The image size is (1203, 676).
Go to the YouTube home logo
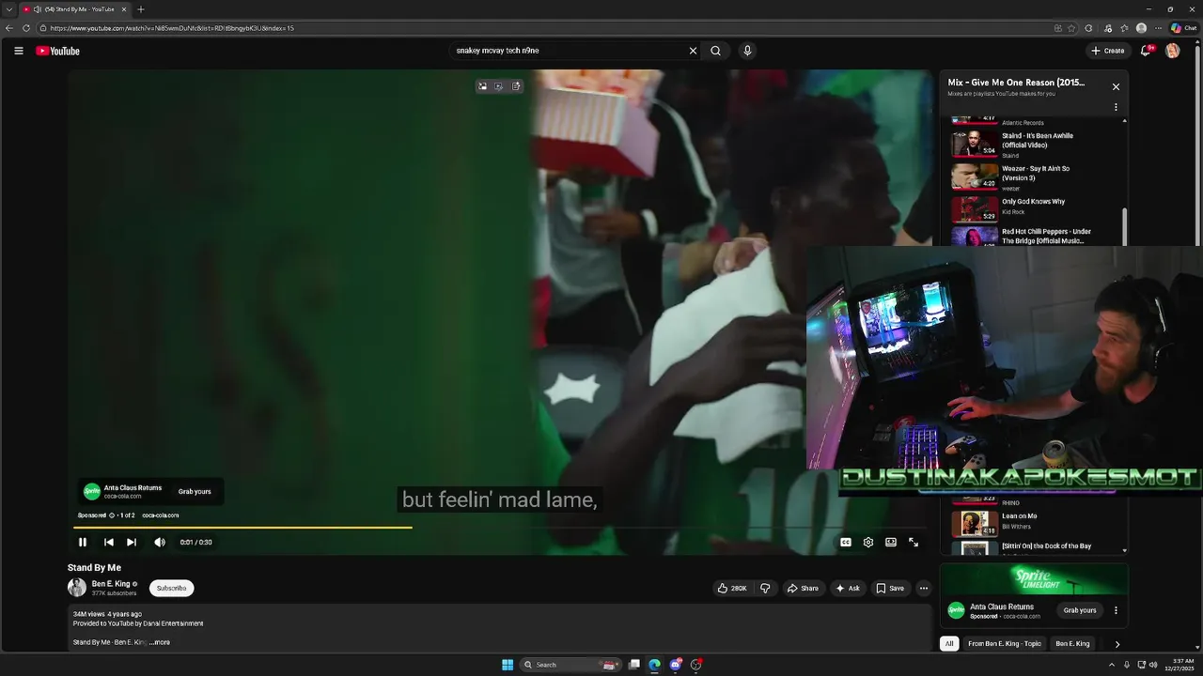[58, 51]
